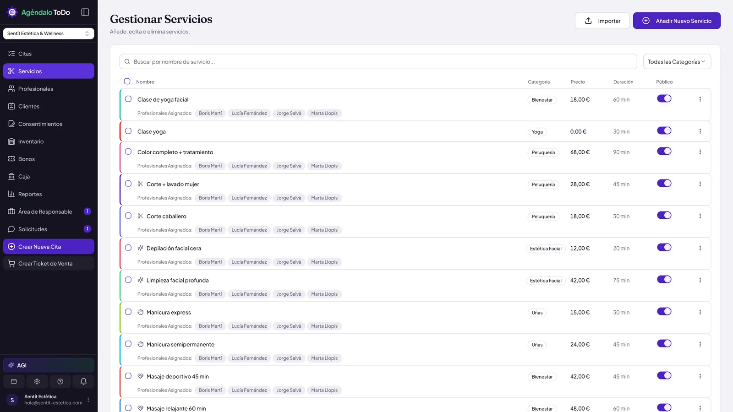Screen dimensions: 733x412
Task: Open three-dot menu for Depilación facial cera
Action: coord(700,248)
